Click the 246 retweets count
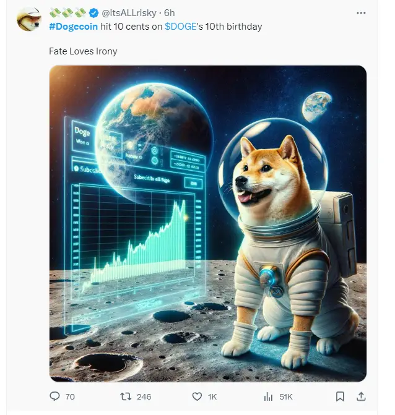Viewport: 395px width, 415px height. click(x=144, y=396)
